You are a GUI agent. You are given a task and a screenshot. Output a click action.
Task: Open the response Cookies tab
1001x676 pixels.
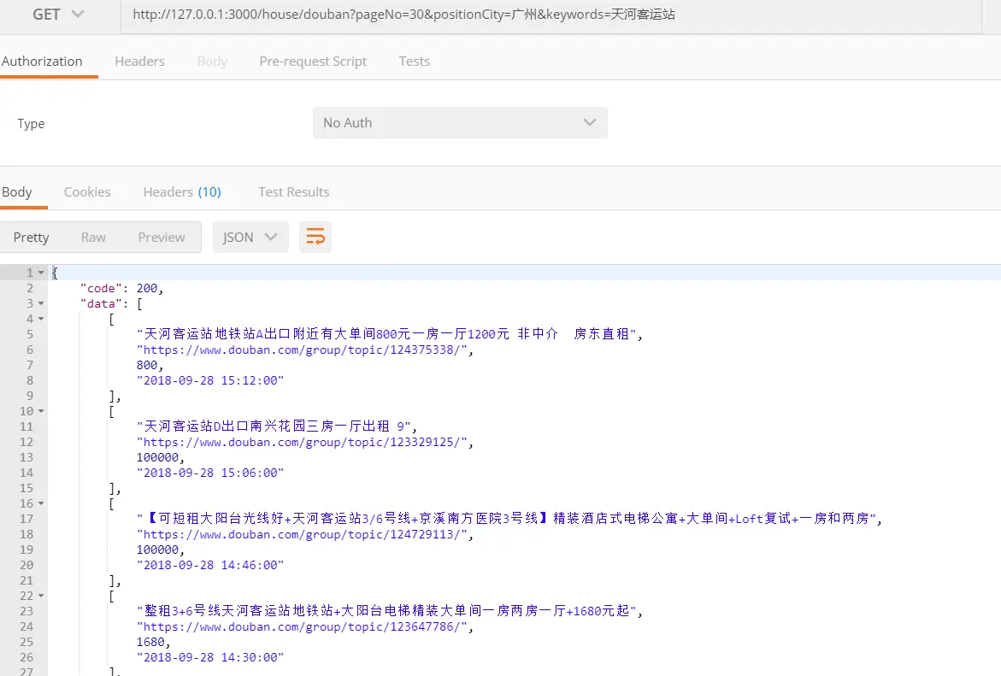tap(87, 192)
